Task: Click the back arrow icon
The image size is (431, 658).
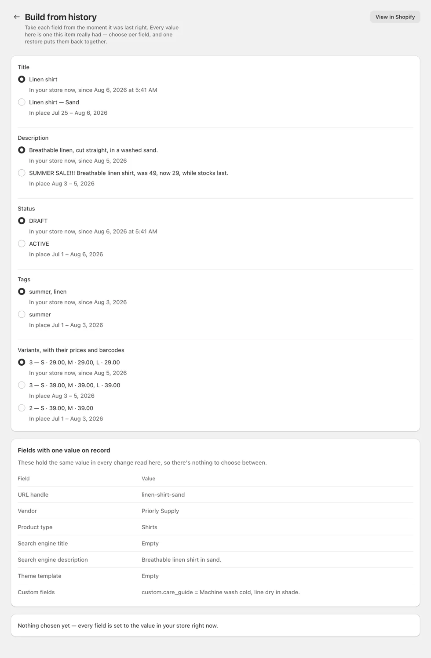Action: pos(17,17)
